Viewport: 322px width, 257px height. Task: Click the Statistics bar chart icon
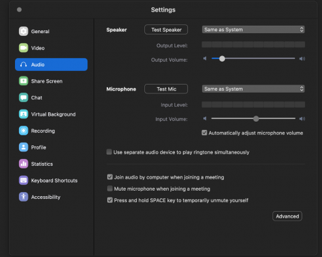[x=24, y=164]
